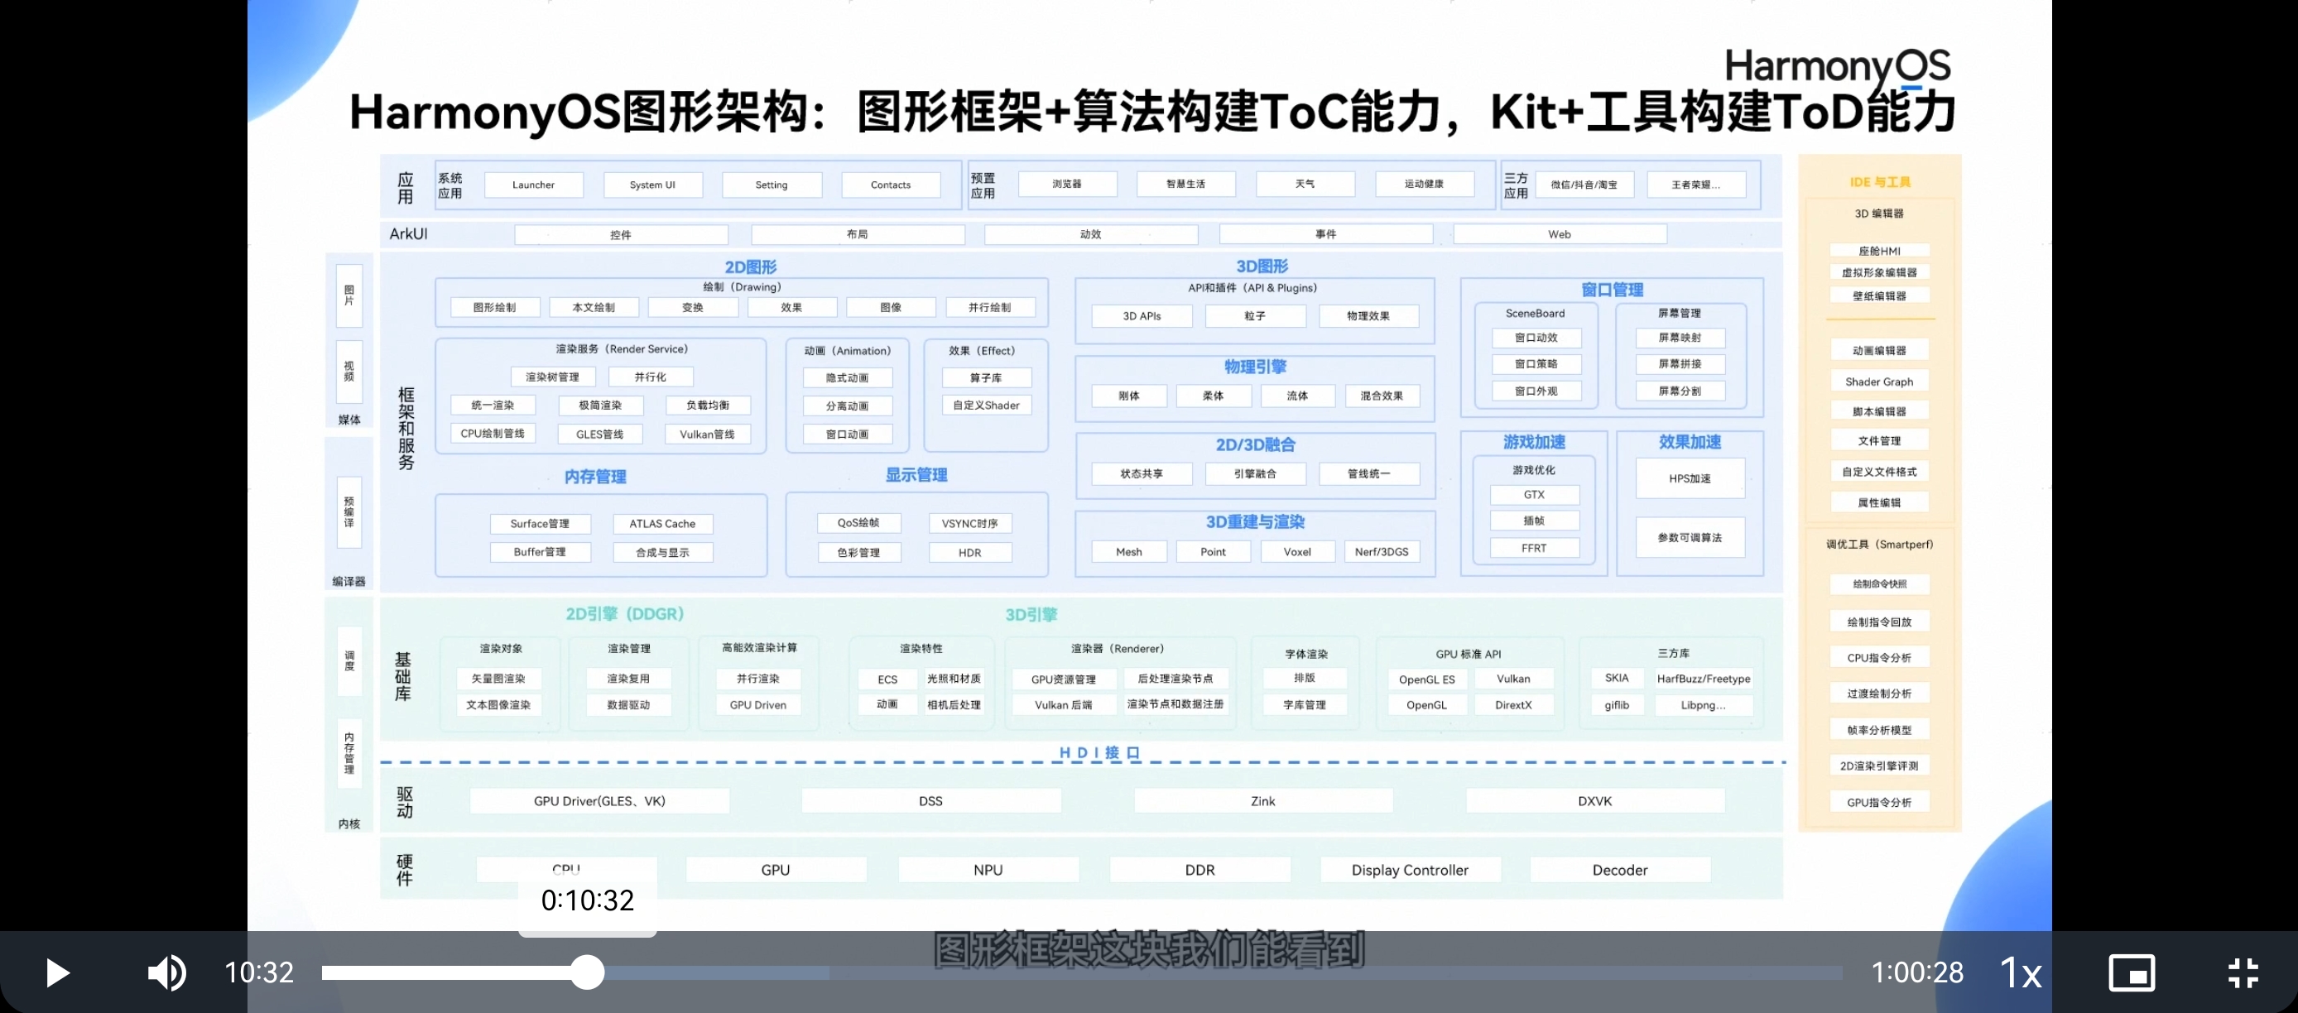Viewport: 2298px width, 1013px height.
Task: Click the HarmonyOS logo
Action: point(1837,67)
